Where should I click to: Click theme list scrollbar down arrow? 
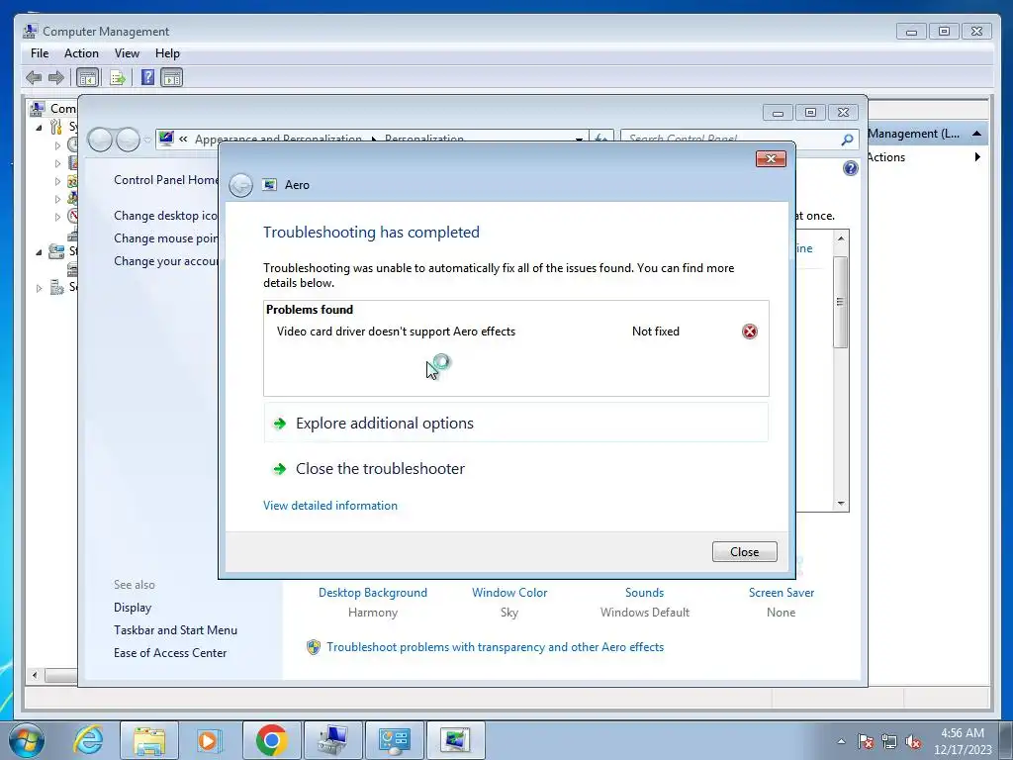[841, 504]
